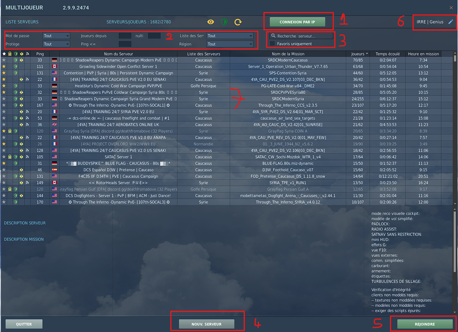Click the Recherche serveur search field
Image resolution: width=458 pixels, height=332 pixels.
[x=301, y=36]
